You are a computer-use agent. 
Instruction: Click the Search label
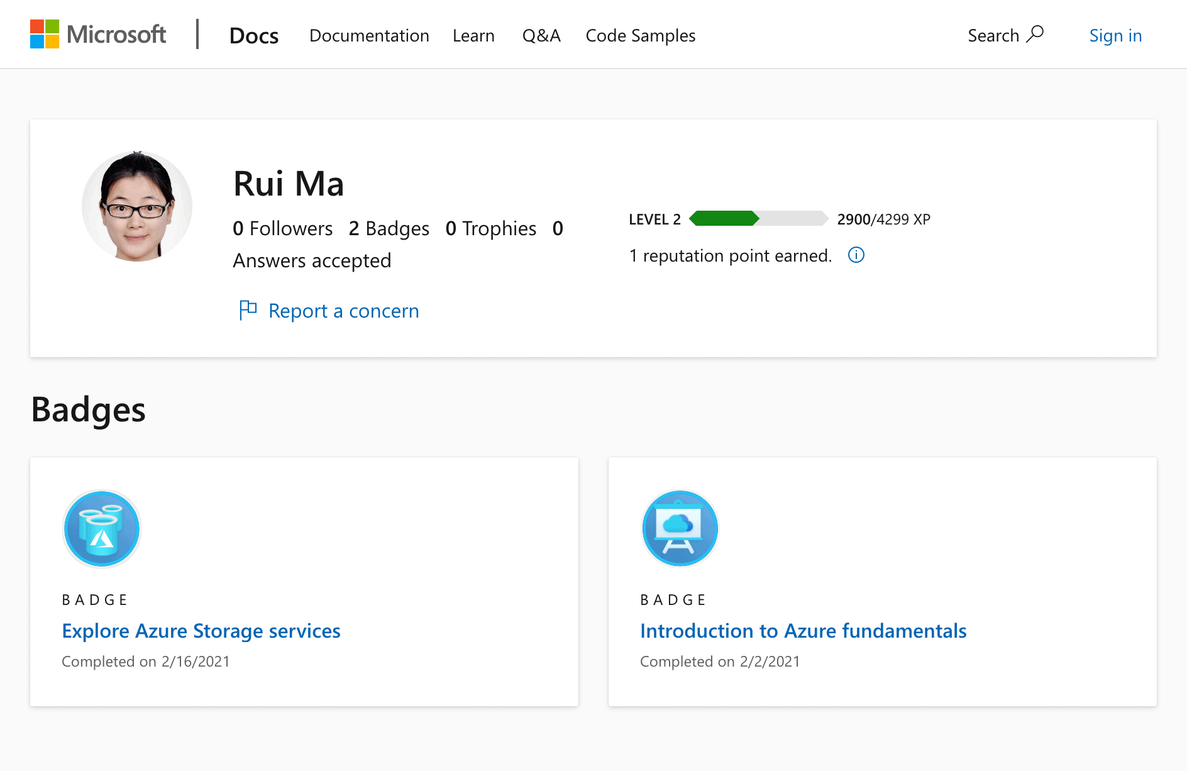[993, 36]
